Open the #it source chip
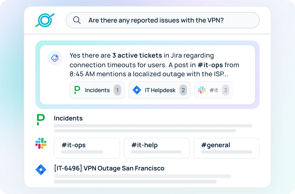The image size is (295, 194). coord(213,90)
